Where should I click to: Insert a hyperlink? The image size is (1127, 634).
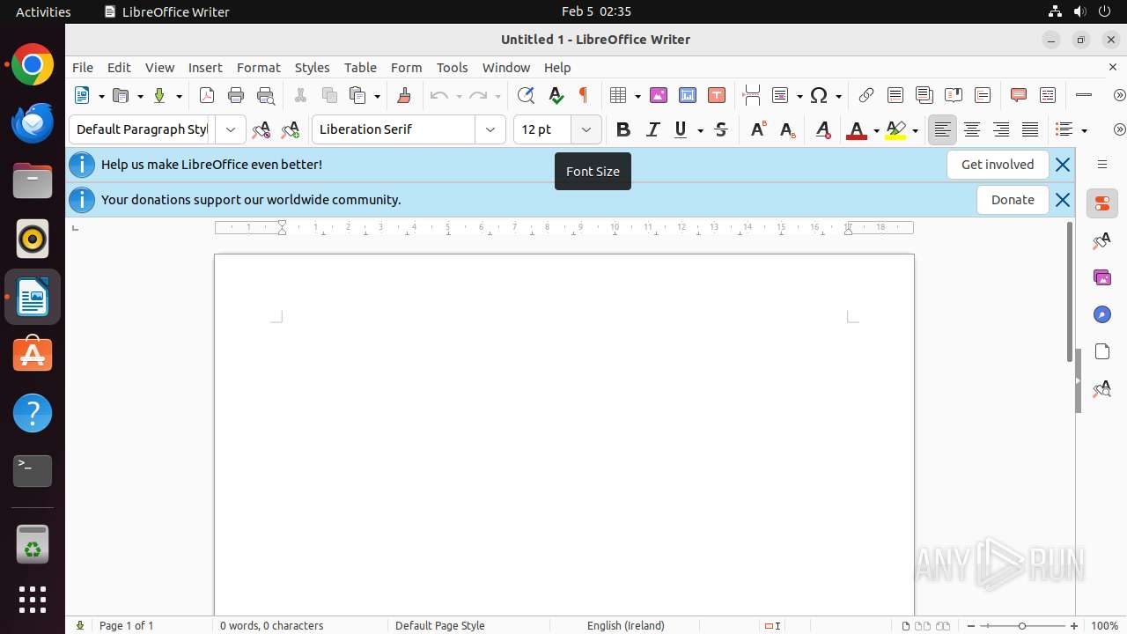(866, 96)
